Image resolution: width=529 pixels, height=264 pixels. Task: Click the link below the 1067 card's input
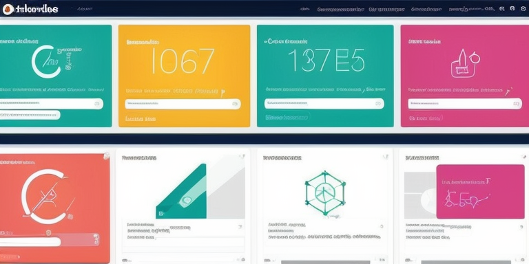click(x=141, y=119)
